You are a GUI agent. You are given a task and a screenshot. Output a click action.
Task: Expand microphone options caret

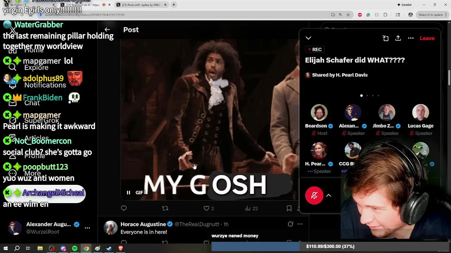pyautogui.click(x=329, y=195)
